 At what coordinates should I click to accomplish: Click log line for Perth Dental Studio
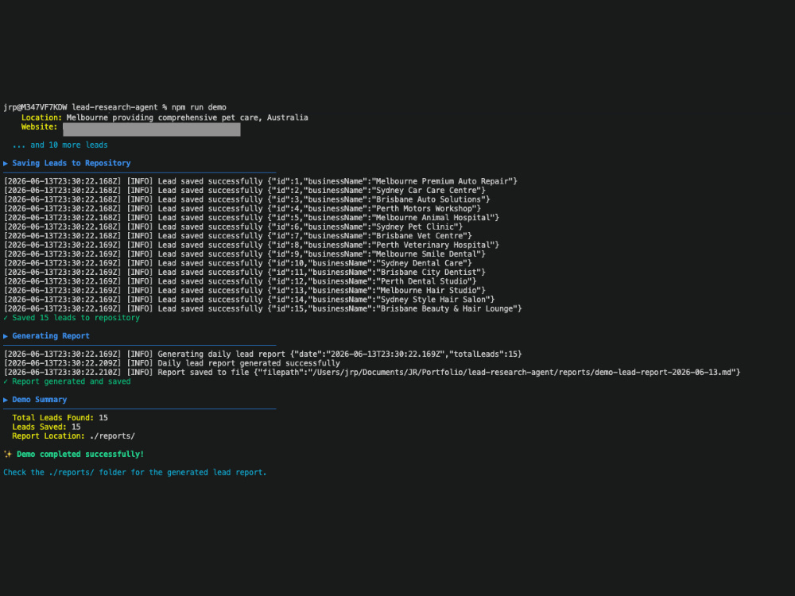pyautogui.click(x=240, y=282)
